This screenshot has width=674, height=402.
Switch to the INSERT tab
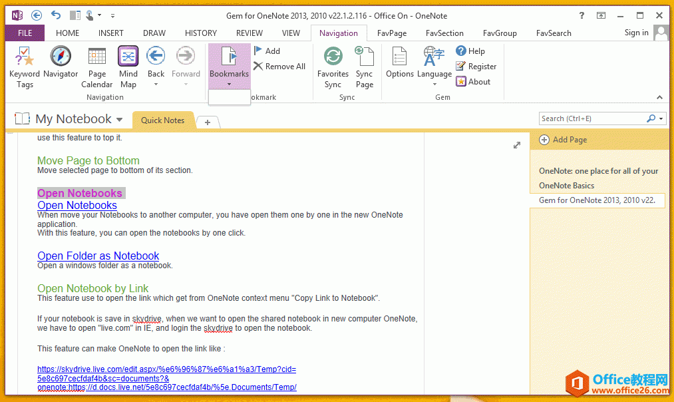coord(111,33)
